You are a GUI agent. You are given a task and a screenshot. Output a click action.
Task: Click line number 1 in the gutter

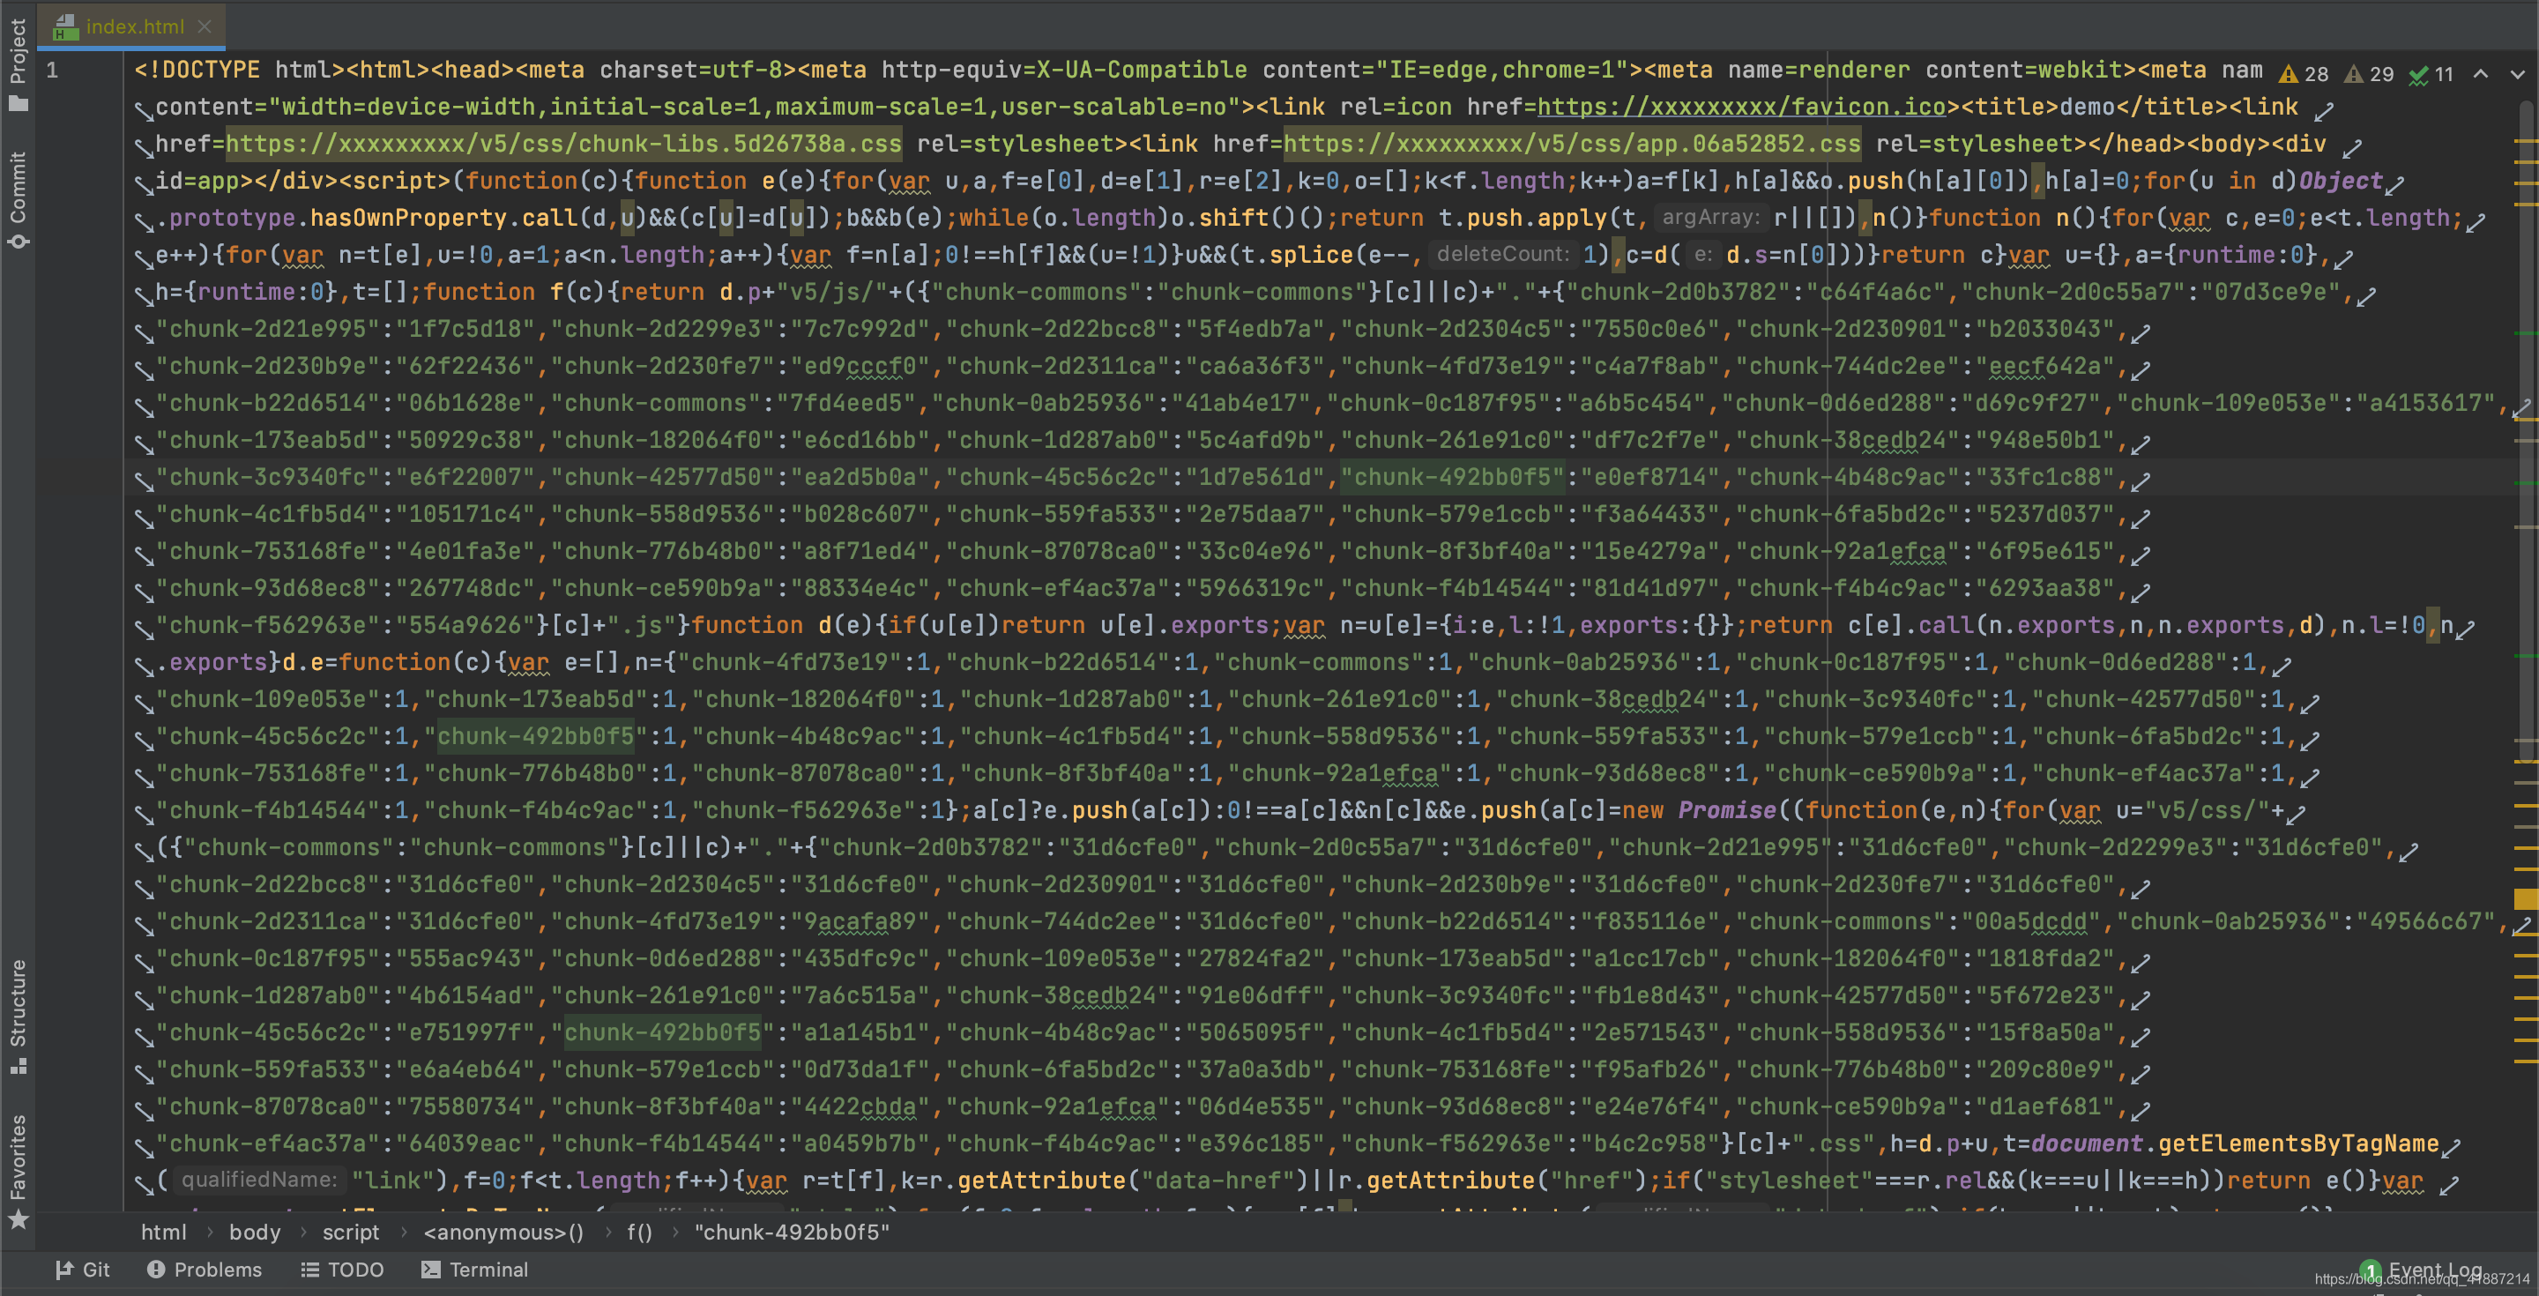(54, 69)
